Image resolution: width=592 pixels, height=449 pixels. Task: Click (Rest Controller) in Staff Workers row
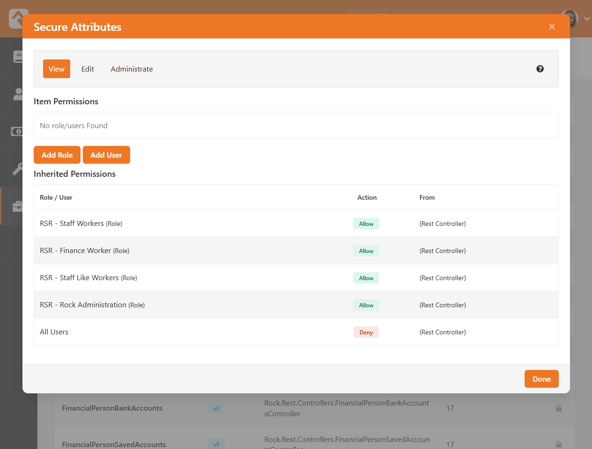(x=443, y=224)
